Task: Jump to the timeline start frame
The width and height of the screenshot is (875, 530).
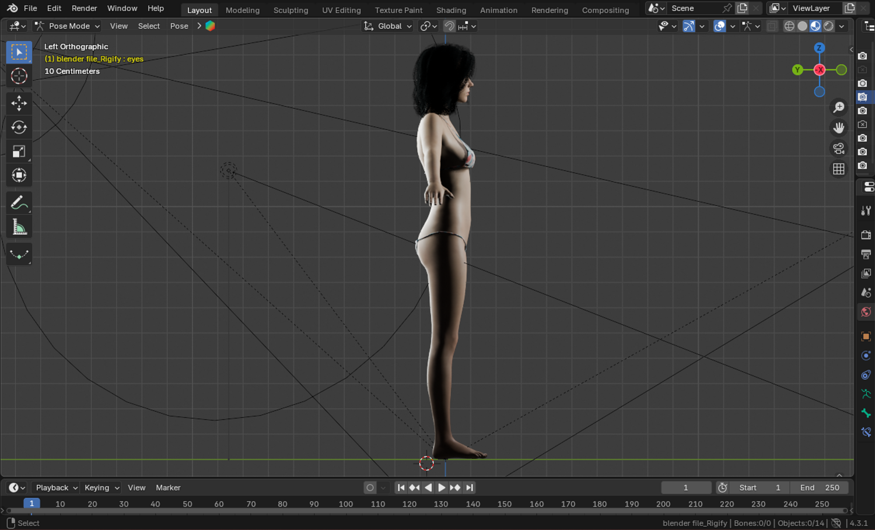Action: tap(401, 488)
